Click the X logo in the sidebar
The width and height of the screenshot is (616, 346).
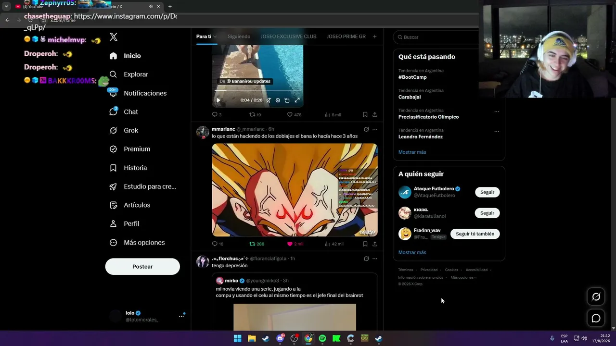114,37
